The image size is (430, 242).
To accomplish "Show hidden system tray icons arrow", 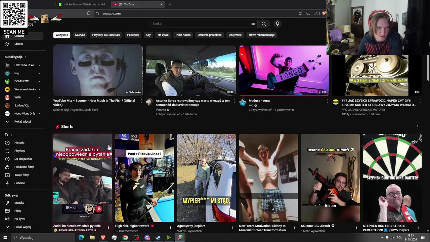I will point(382,238).
